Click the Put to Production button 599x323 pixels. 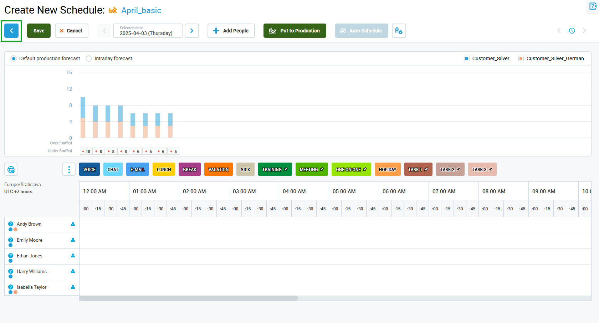pos(295,31)
